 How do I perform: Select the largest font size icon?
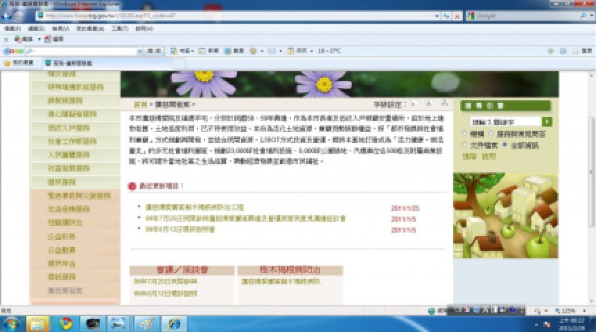tap(444, 103)
